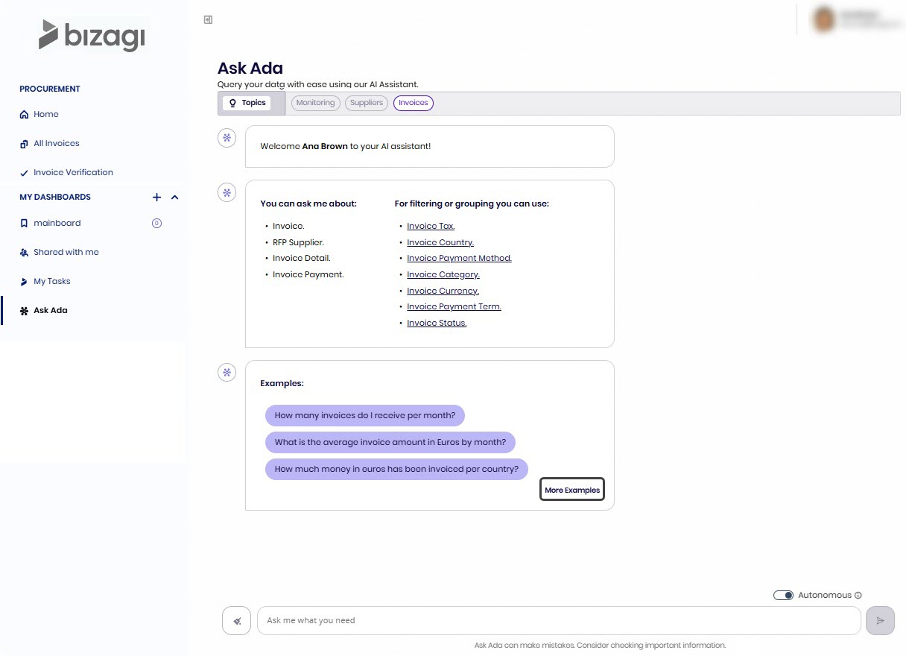Collapse the sidebar panel icon
The width and height of the screenshot is (906, 656).
point(208,20)
